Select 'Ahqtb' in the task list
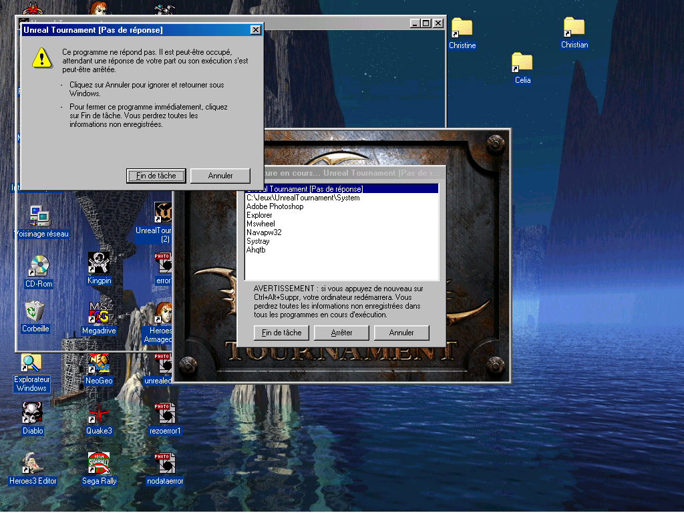Viewport: 684px width, 513px height. [342, 250]
